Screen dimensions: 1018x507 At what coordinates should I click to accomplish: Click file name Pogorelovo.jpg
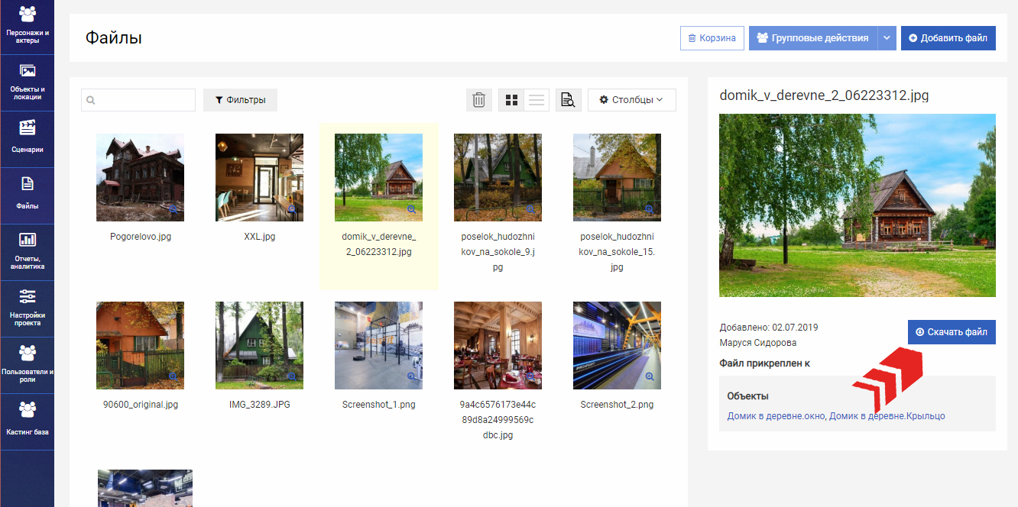[x=141, y=237]
